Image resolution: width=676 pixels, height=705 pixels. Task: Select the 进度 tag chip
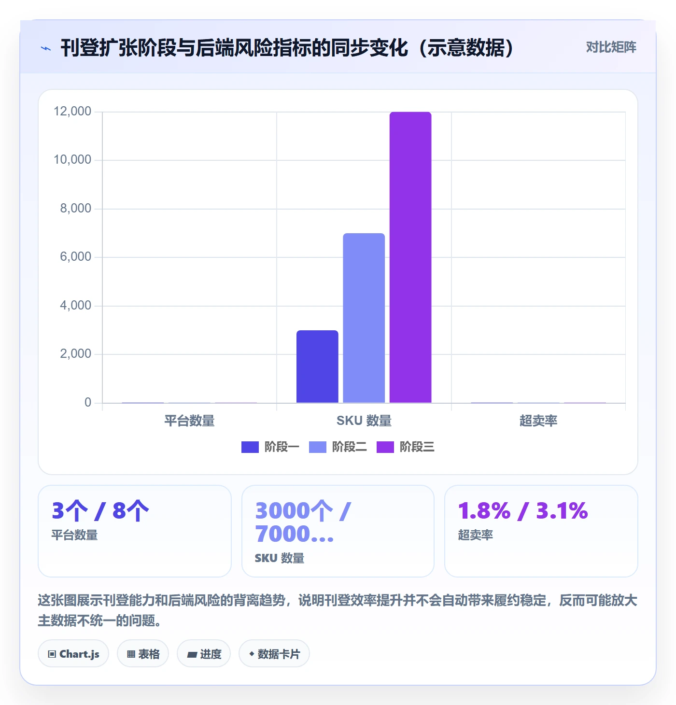(x=204, y=654)
